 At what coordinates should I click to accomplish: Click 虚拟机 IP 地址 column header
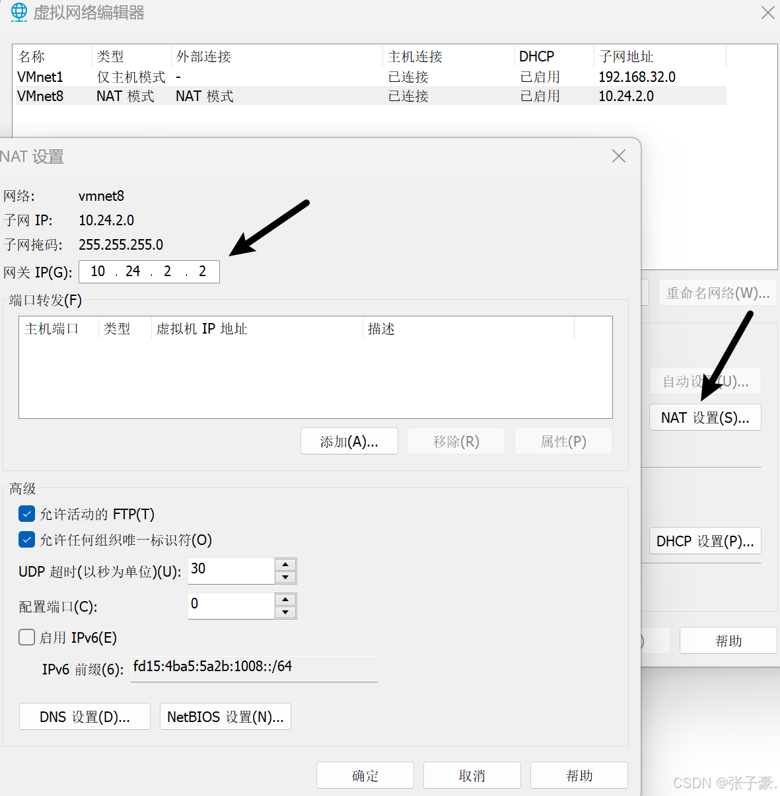coord(257,328)
